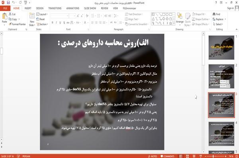Decrease the font size
239x158 pixels.
pyautogui.click(x=82, y=16)
